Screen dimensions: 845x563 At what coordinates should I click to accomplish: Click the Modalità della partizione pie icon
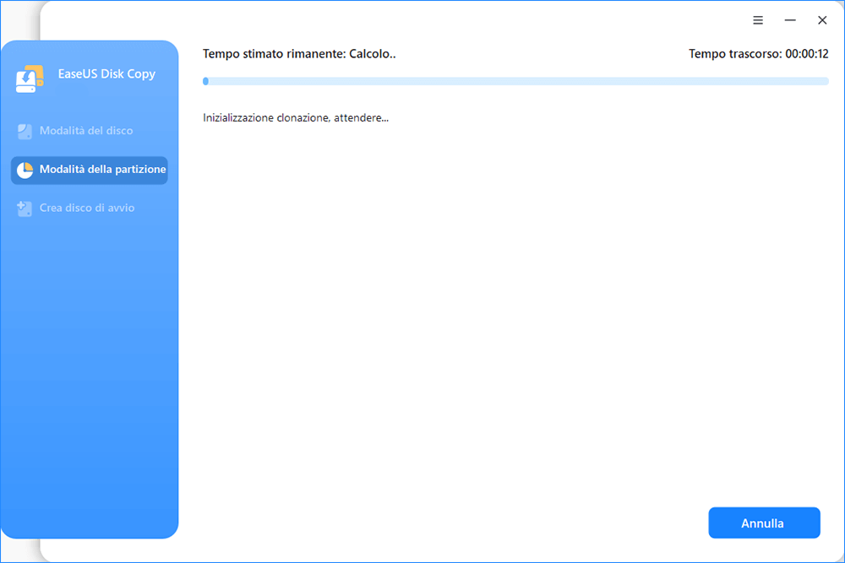coord(25,170)
